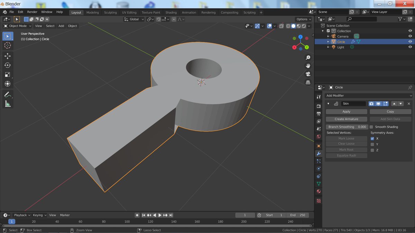Select the Rotate tool
415x233 pixels.
click(8, 65)
